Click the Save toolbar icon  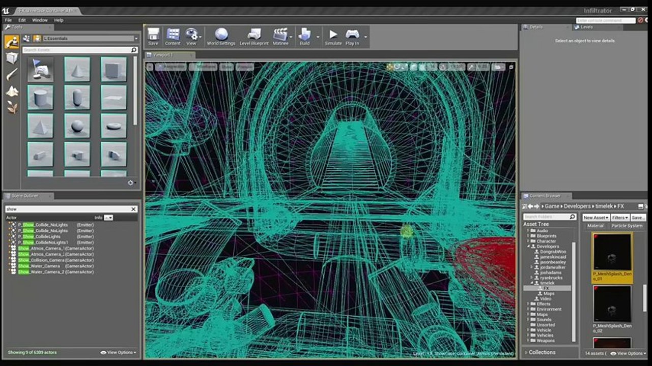153,37
